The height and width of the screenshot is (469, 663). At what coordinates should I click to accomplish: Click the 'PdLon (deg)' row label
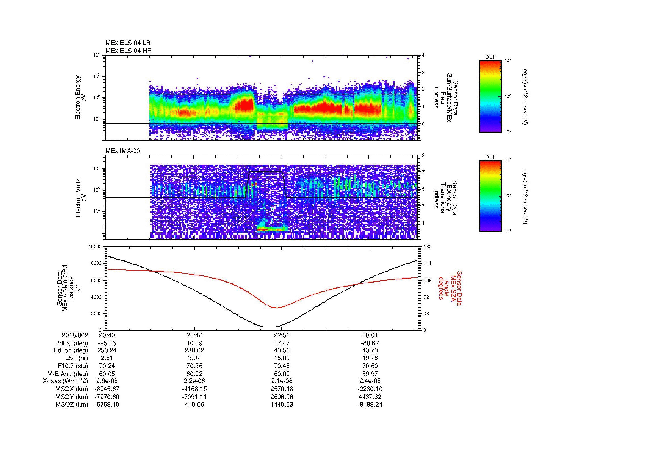tap(71, 350)
